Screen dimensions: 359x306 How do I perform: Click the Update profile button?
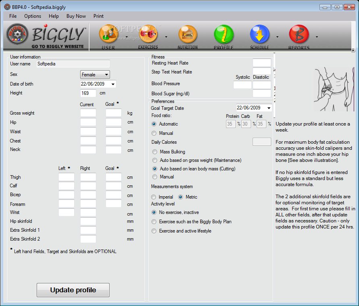73,290
